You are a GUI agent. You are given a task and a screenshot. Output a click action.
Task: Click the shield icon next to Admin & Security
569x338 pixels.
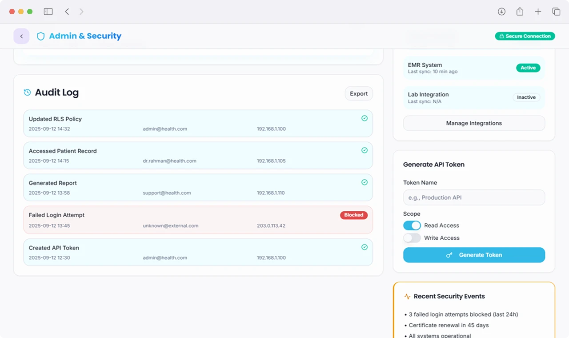click(40, 36)
